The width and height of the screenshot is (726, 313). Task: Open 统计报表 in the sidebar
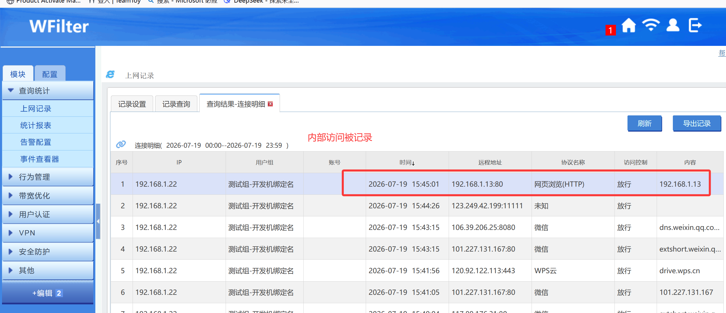36,125
